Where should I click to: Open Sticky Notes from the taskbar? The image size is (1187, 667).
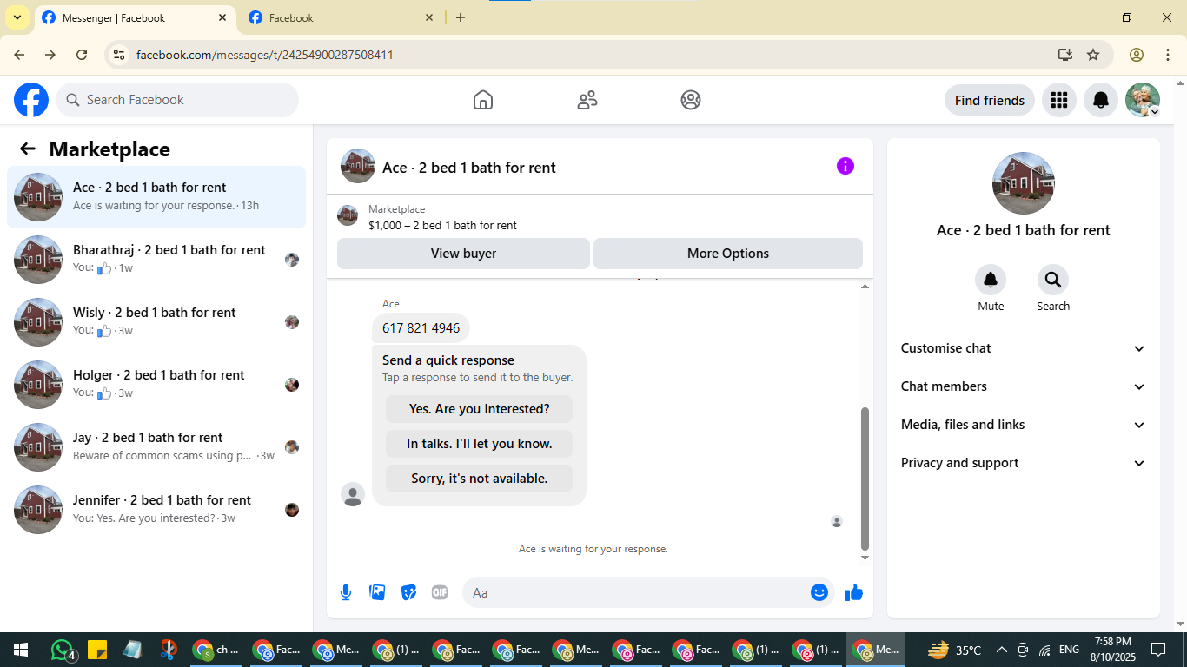click(96, 650)
